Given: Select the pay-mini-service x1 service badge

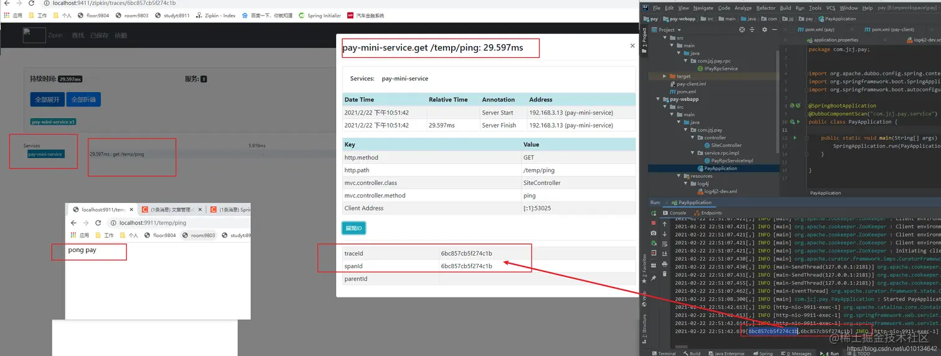Looking at the screenshot, I should point(54,122).
